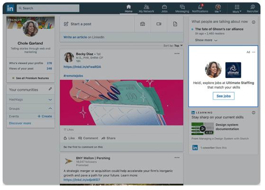Open the Messaging icon in navigation
This screenshot has height=190, width=265.
pos(182,7)
